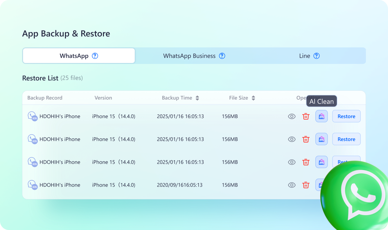The image size is (388, 230).
Task: Click the large WhatsApp logo bubble
Action: (x=355, y=195)
